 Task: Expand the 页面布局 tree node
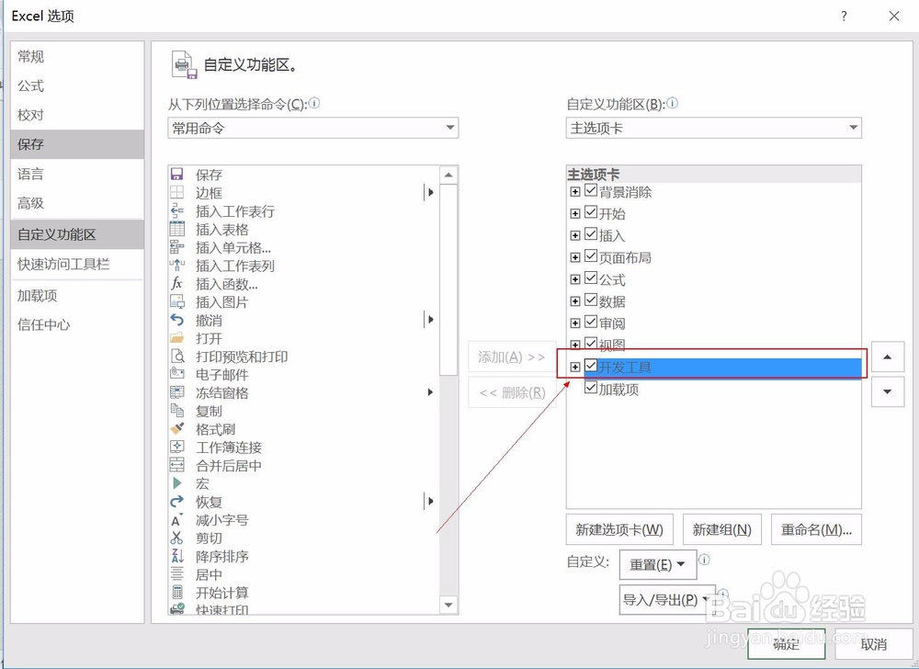[x=575, y=257]
